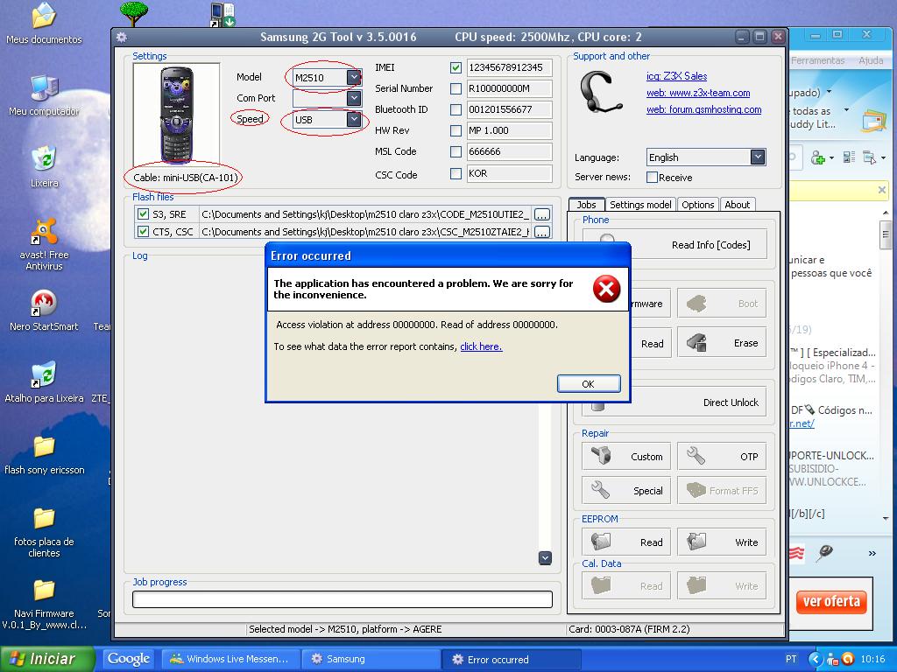Click the Iniciar start button

click(x=47, y=659)
